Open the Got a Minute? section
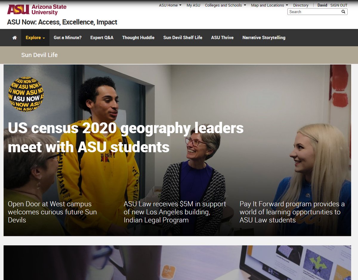Viewport: 358px width, 280px height. click(67, 38)
